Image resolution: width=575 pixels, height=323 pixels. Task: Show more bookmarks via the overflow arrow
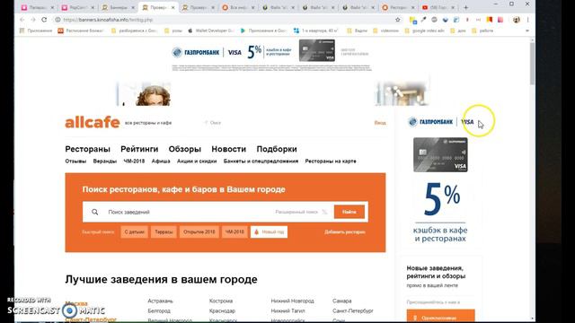[527, 31]
